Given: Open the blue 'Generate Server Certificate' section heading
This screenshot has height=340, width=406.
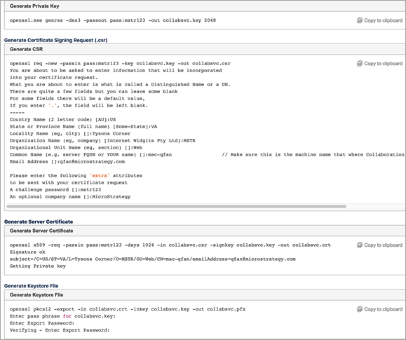Looking at the screenshot, I should click(39, 222).
